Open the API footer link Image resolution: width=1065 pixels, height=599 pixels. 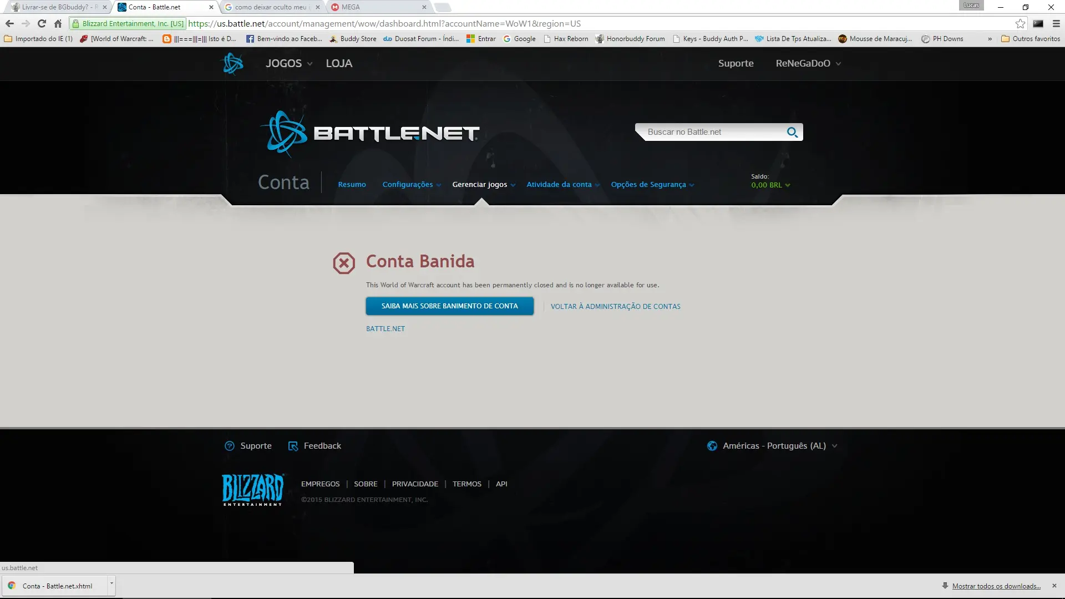click(501, 484)
